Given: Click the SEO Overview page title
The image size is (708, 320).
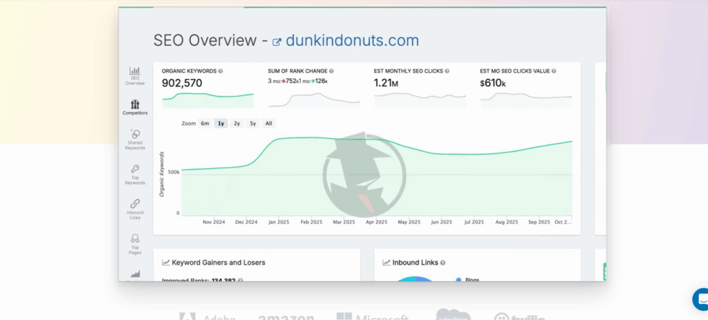Looking at the screenshot, I should click(205, 41).
